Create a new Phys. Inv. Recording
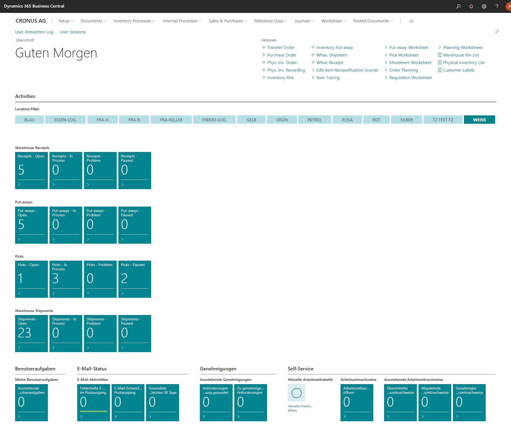Screen dimensions: 511x425 point(286,70)
